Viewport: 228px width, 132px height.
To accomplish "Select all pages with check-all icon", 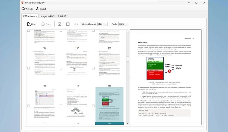I will click(x=59, y=24).
